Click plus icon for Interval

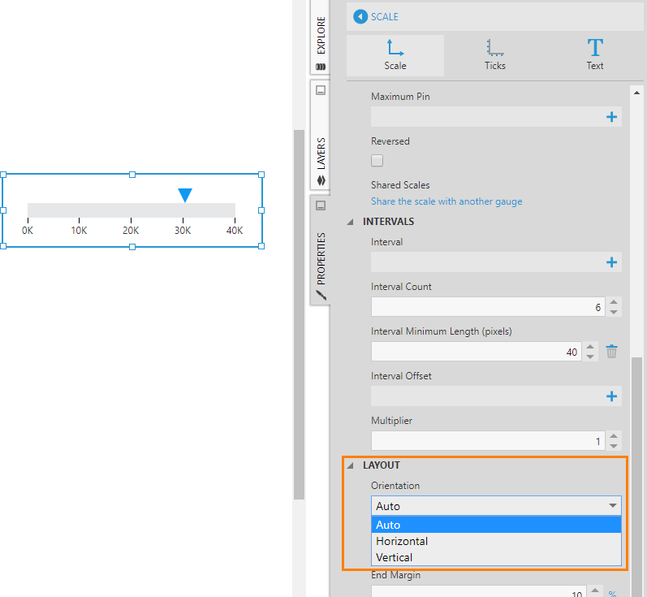(611, 262)
